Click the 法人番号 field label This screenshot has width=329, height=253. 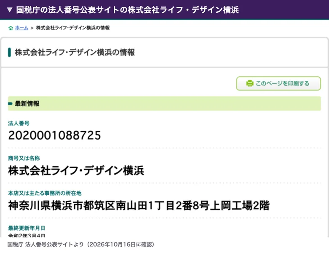tap(19, 123)
